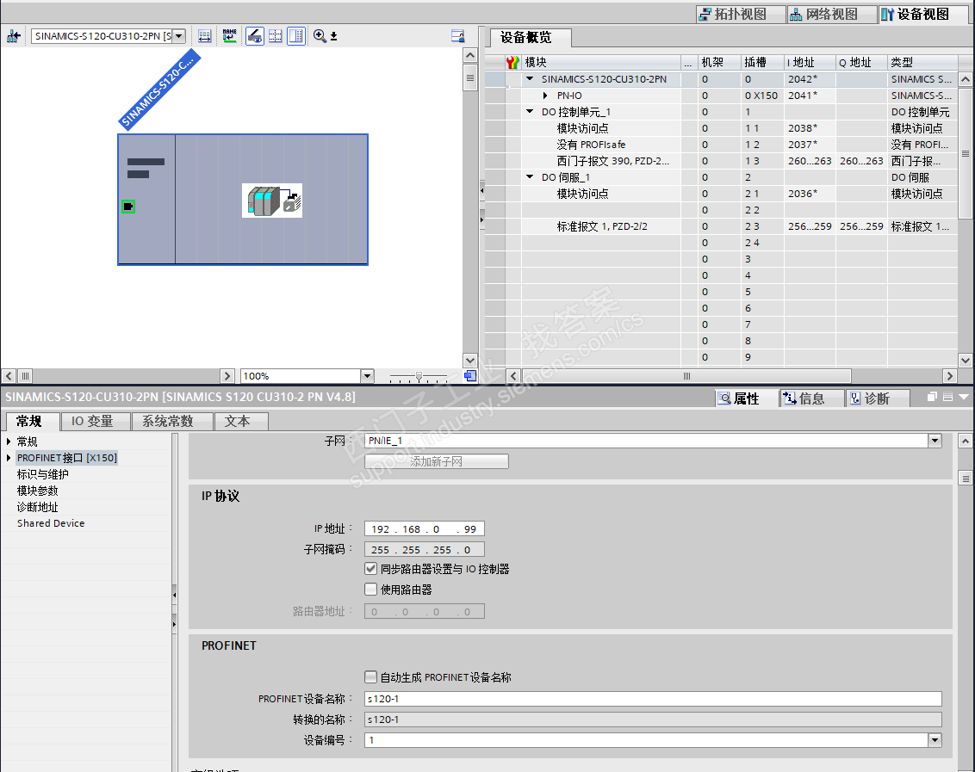
Task: Click the zoom magnifier icon
Action: point(320,36)
